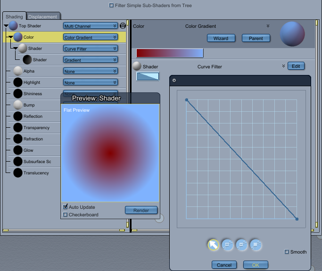Disable the Auto Update checkbox
Viewport: 322px width, 271px height.
[66, 207]
